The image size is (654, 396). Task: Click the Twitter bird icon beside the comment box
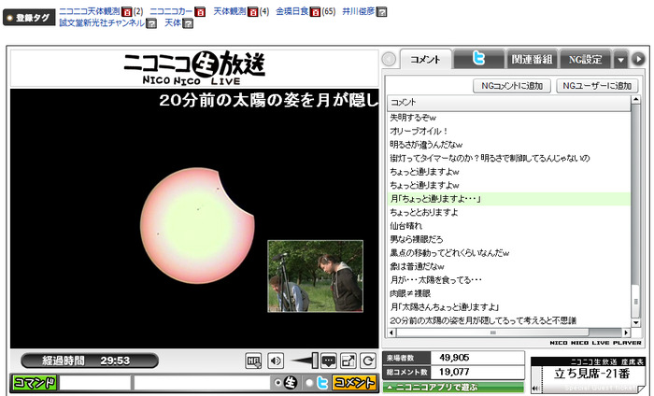[x=322, y=383]
